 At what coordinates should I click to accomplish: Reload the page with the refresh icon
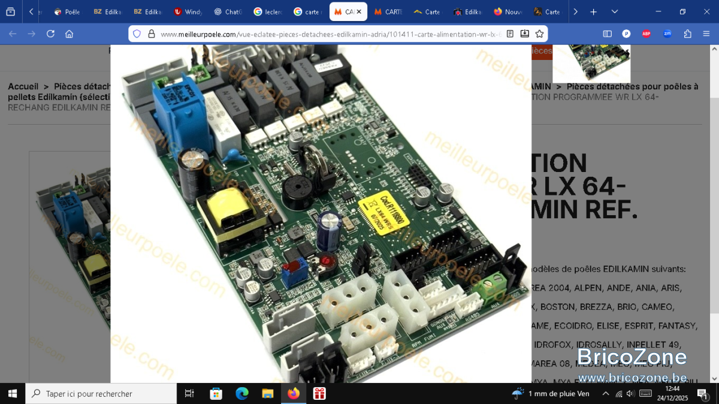50,34
